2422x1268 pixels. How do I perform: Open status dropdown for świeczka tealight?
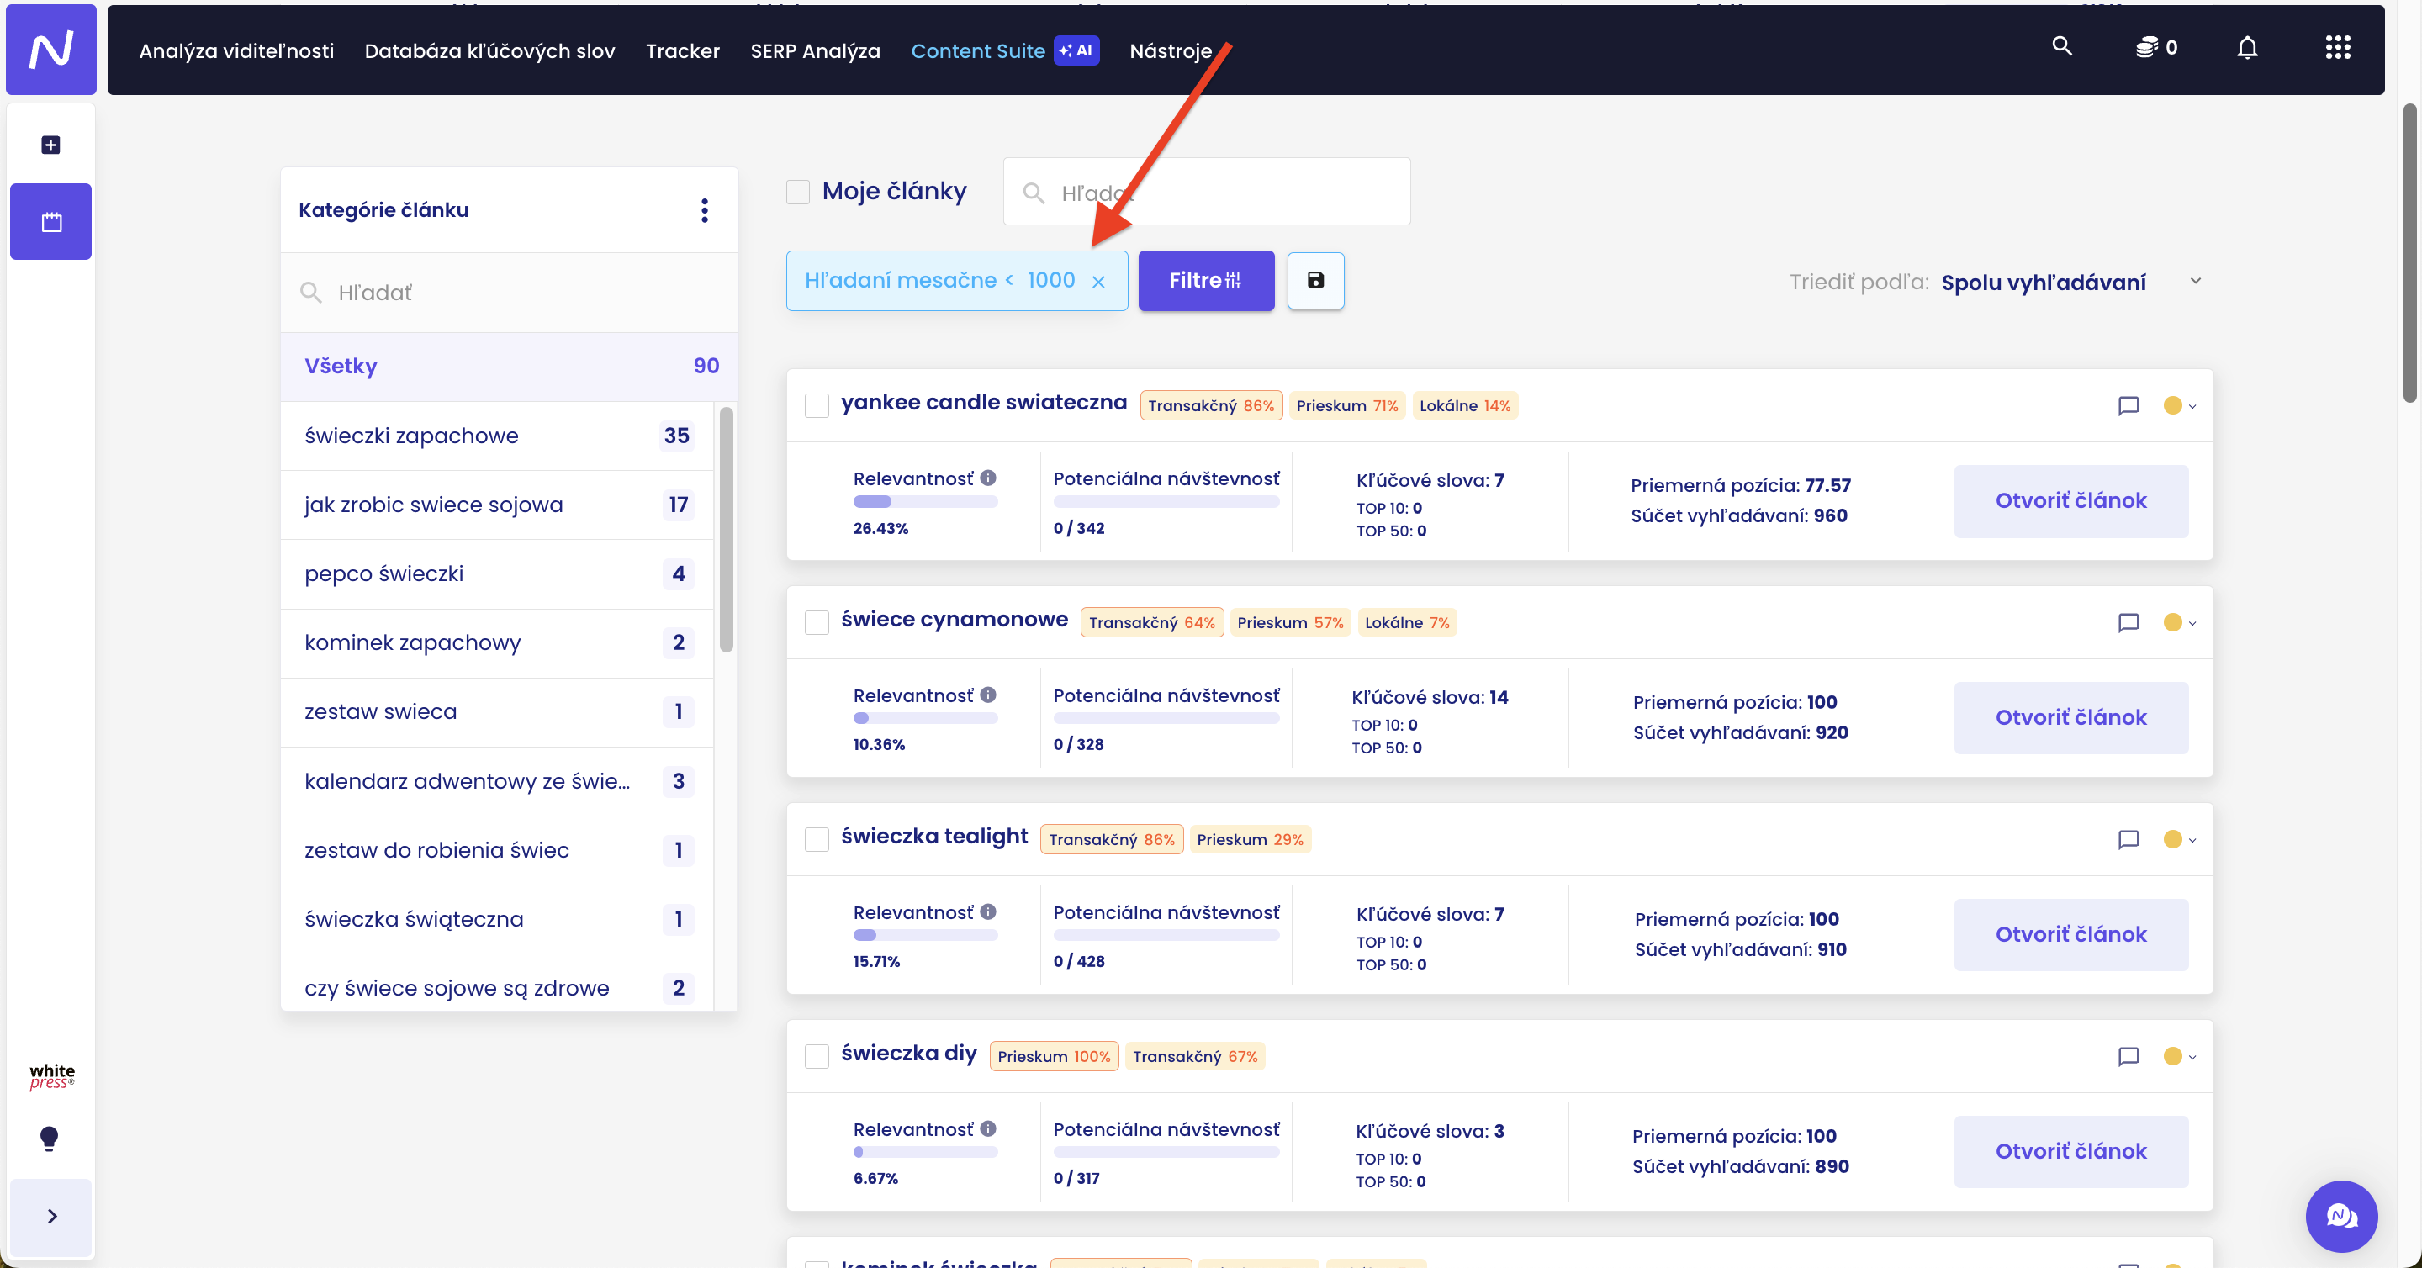coord(2178,839)
